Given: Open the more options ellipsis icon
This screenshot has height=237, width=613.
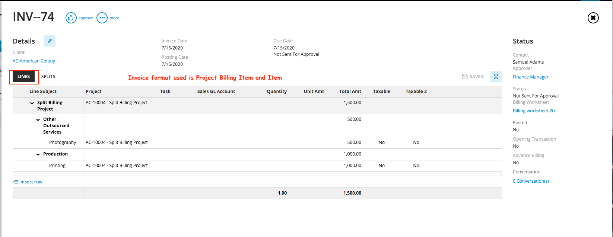Looking at the screenshot, I should [102, 18].
